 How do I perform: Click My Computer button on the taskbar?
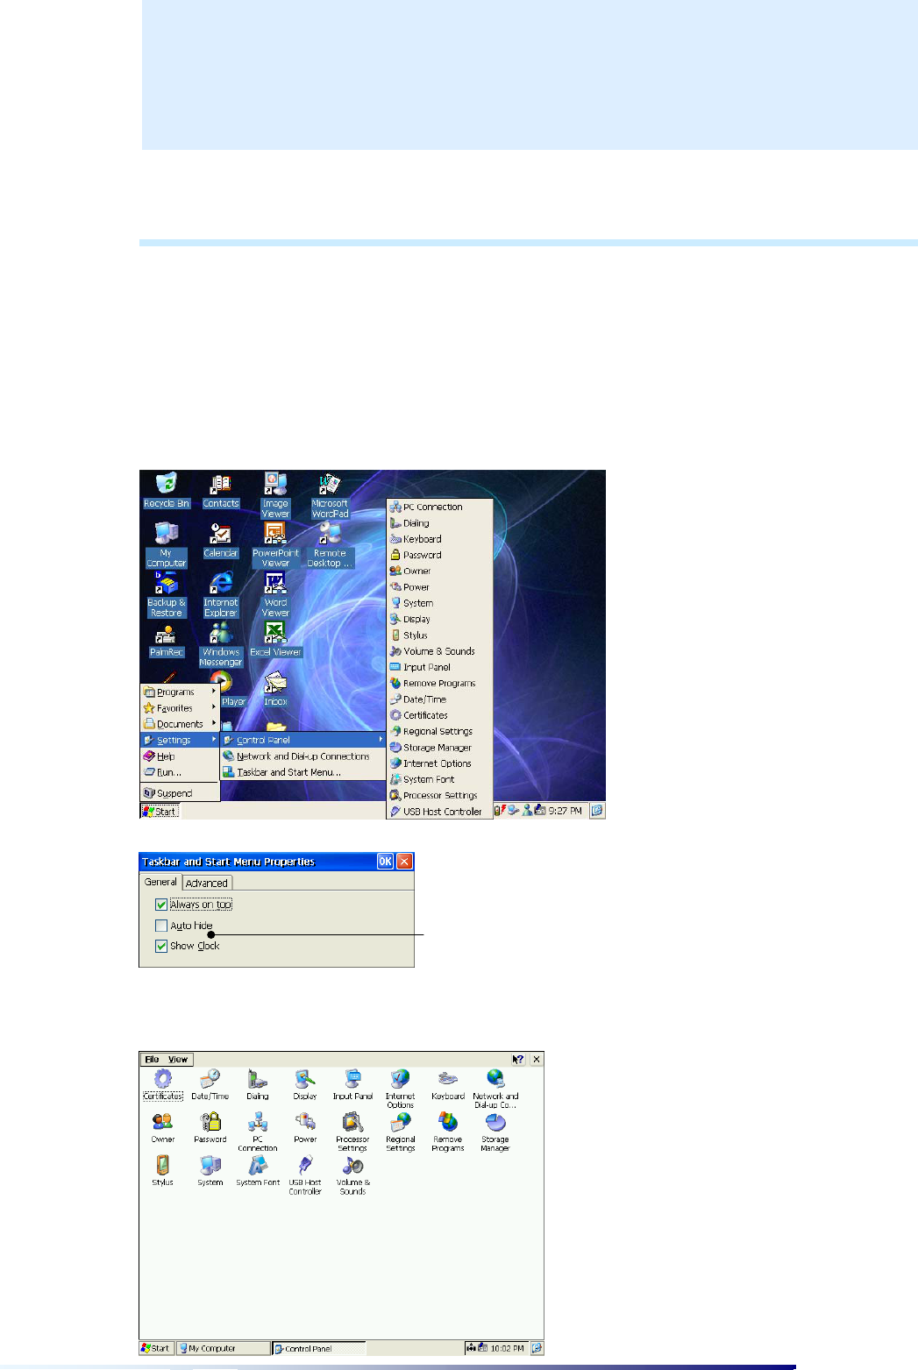point(223,1348)
